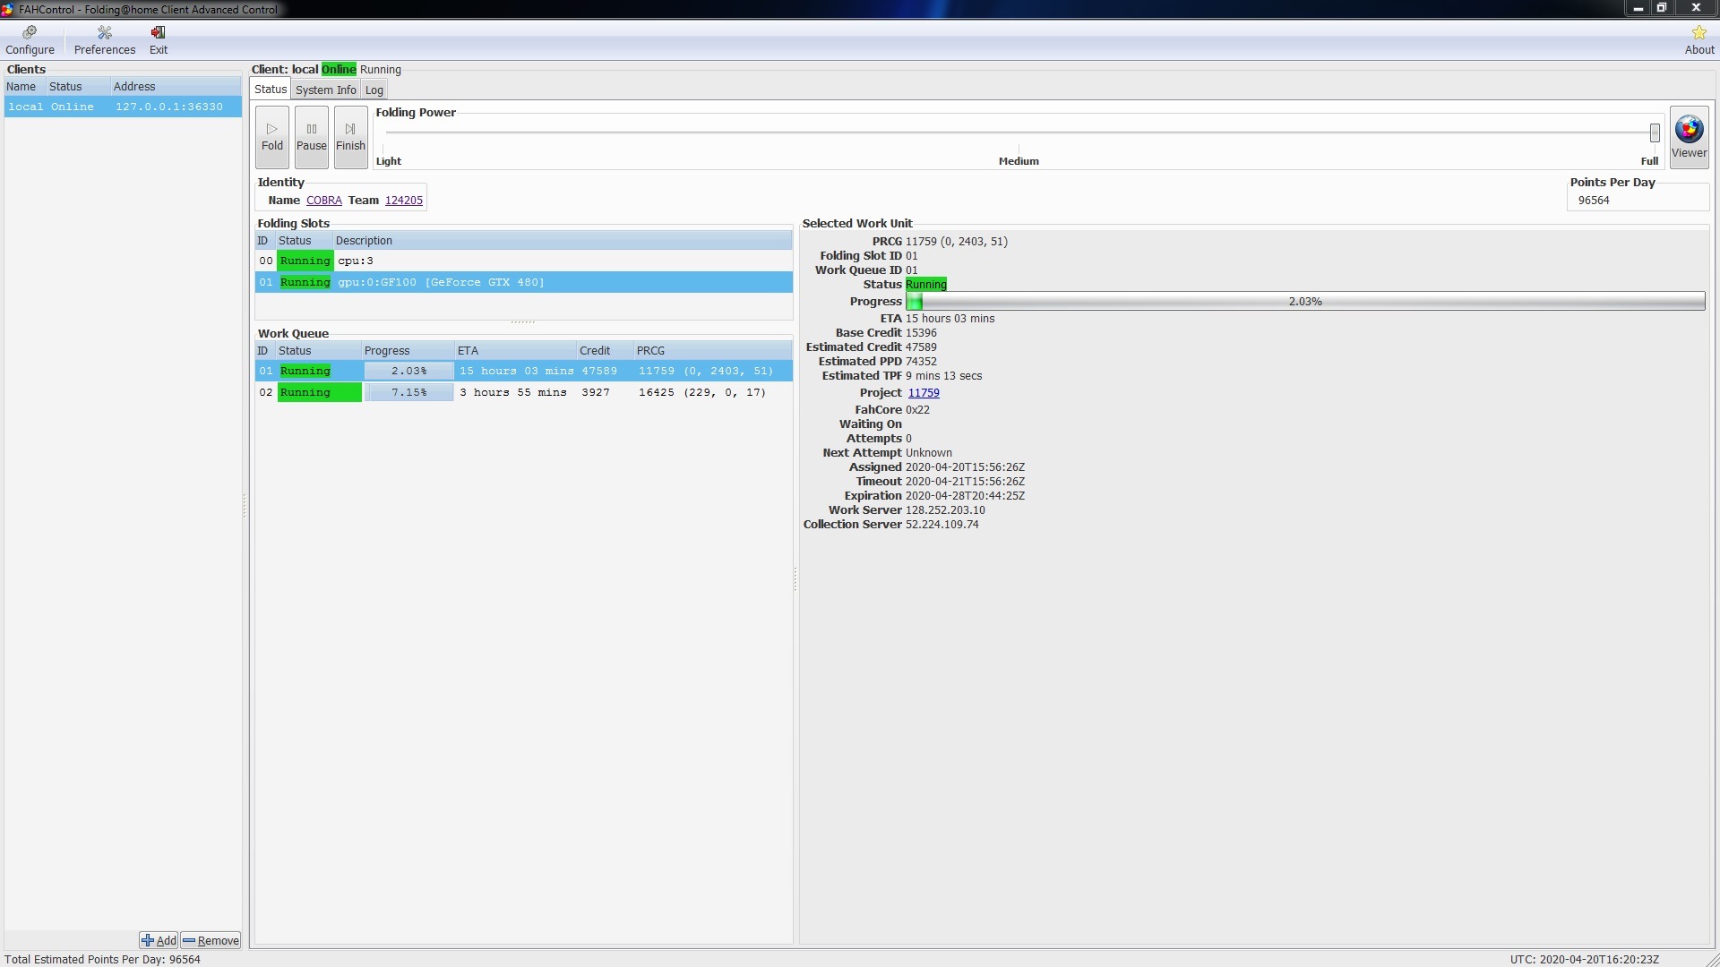Click the Work Server IP 128.252.203.10
1720x967 pixels.
[x=945, y=510]
